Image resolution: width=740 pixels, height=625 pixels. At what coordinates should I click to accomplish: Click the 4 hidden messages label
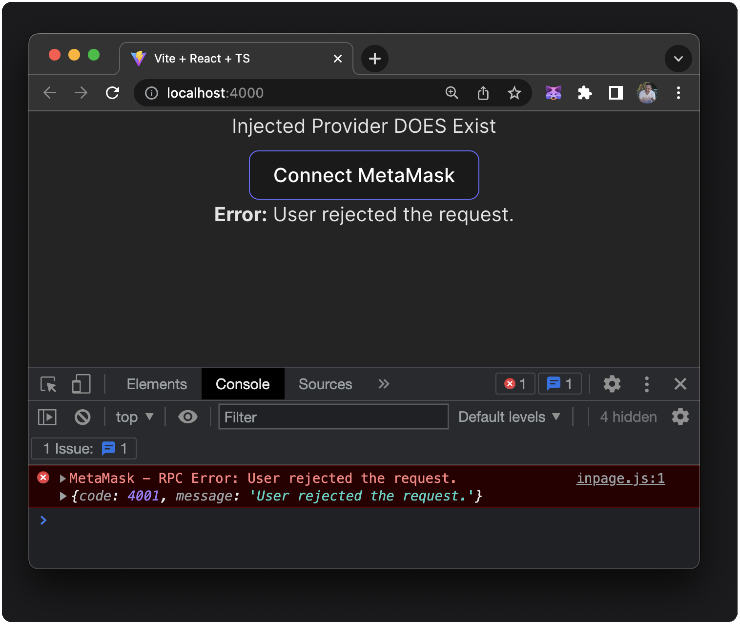629,417
